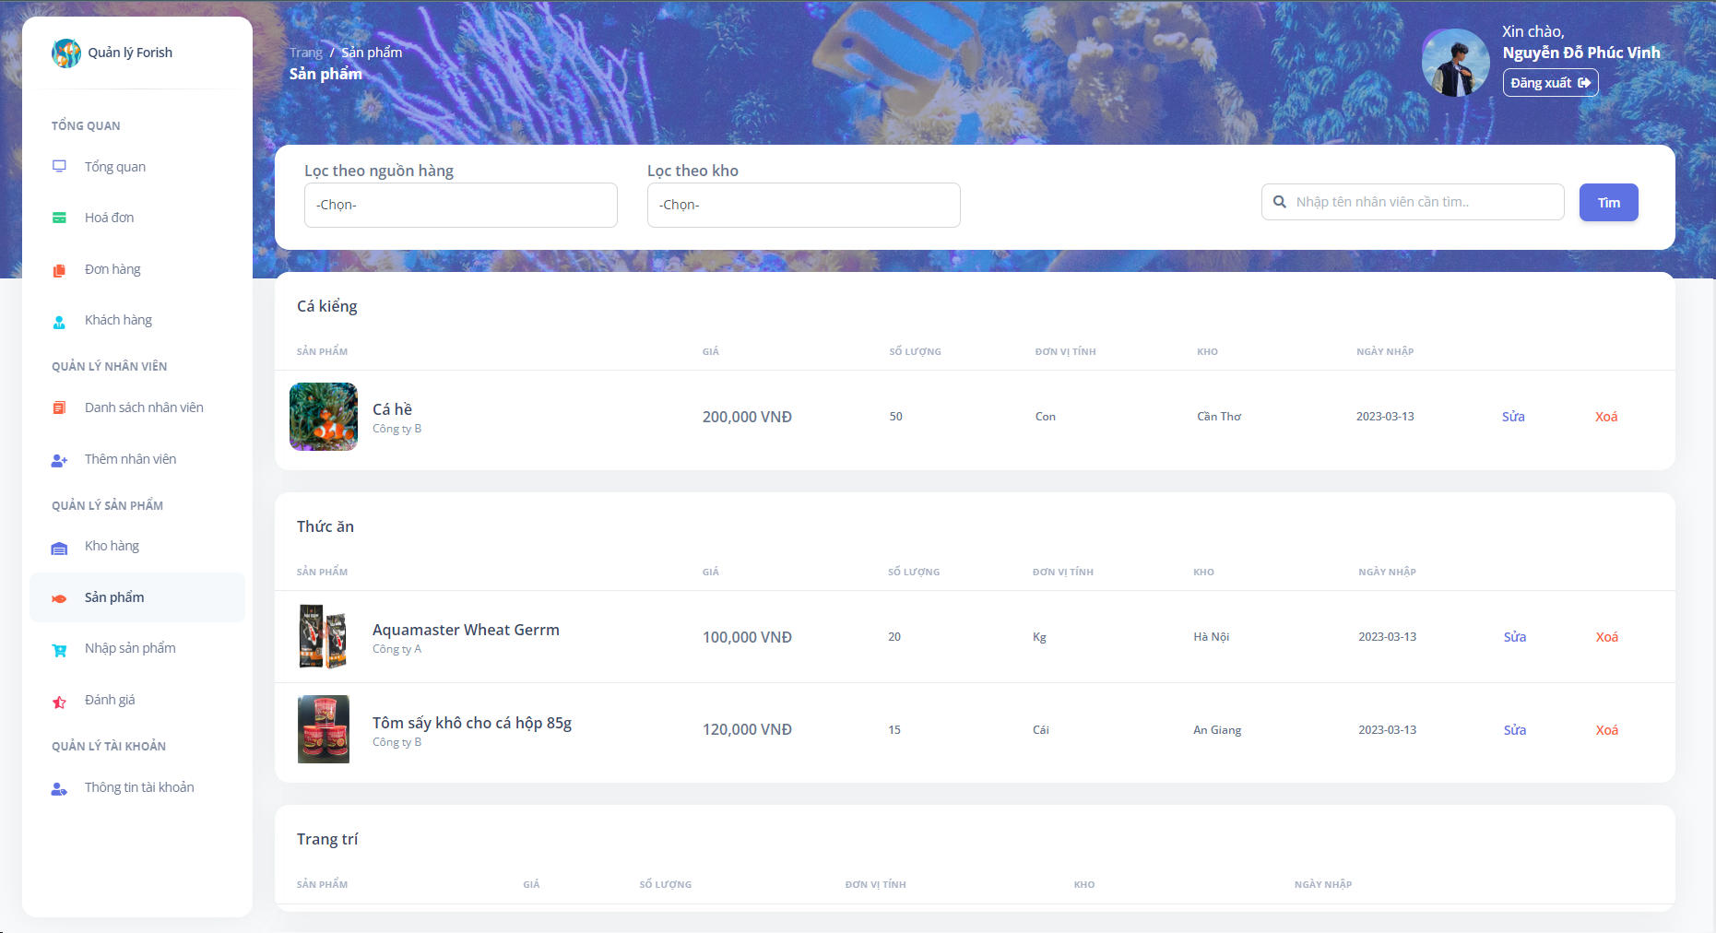The height and width of the screenshot is (933, 1716).
Task: Click the Tôm sấy khô product image
Action: pyautogui.click(x=324, y=729)
